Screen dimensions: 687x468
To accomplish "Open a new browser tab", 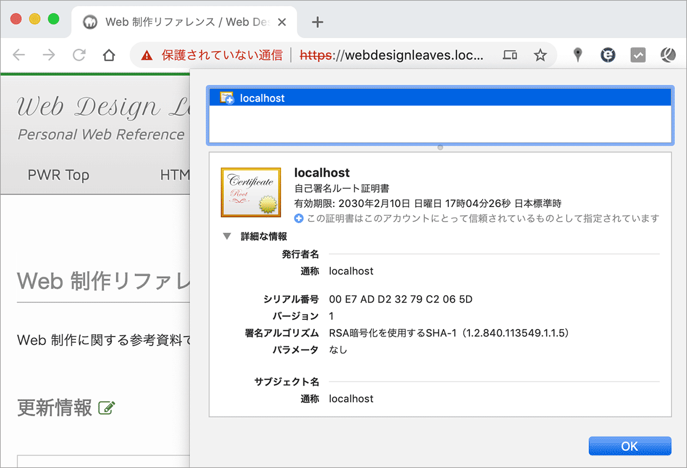I will coord(317,22).
